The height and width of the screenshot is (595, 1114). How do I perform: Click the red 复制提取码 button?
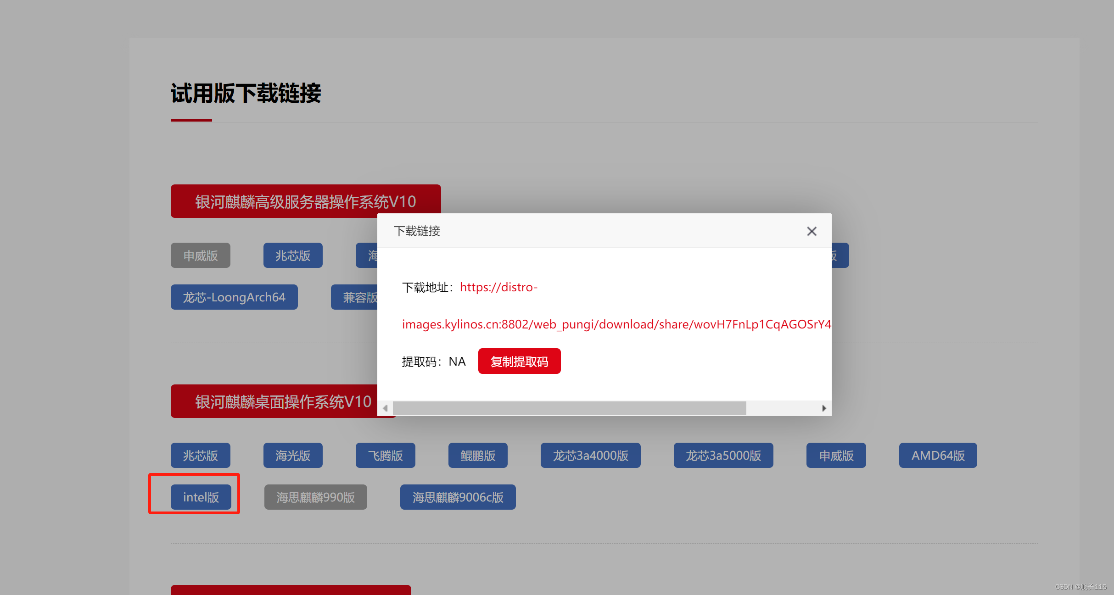click(519, 361)
